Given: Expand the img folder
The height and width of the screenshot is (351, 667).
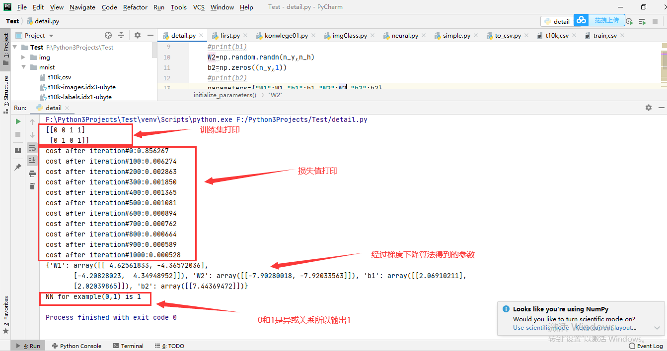Looking at the screenshot, I should (x=23, y=57).
